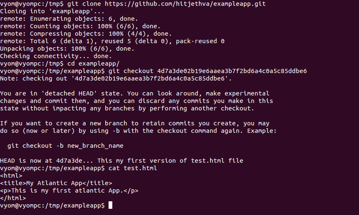Click the closing '</html>' tag line
Screen dimensions: 359x215
[13, 198]
